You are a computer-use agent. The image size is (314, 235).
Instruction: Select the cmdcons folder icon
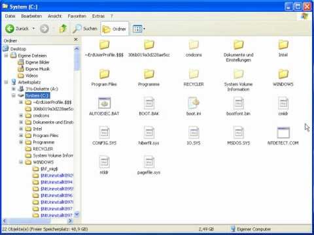(194, 44)
